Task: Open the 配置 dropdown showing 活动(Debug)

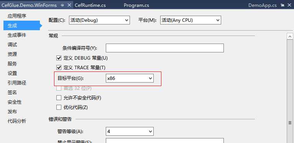Action: (99, 20)
